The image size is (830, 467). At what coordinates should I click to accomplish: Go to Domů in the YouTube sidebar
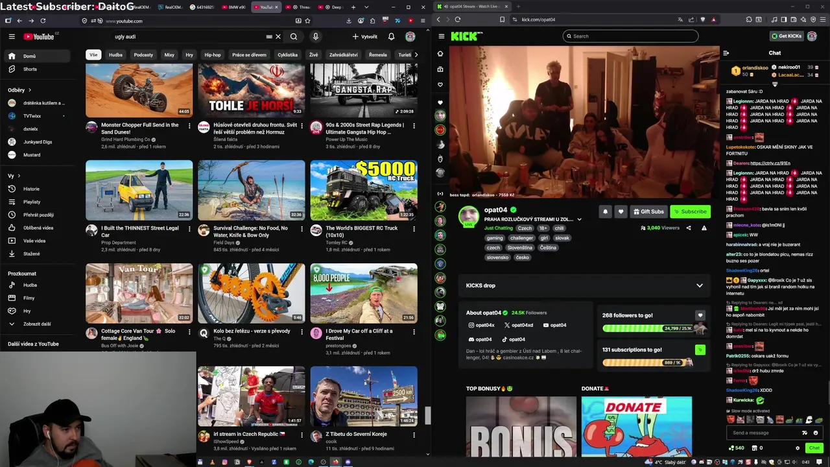[38, 56]
